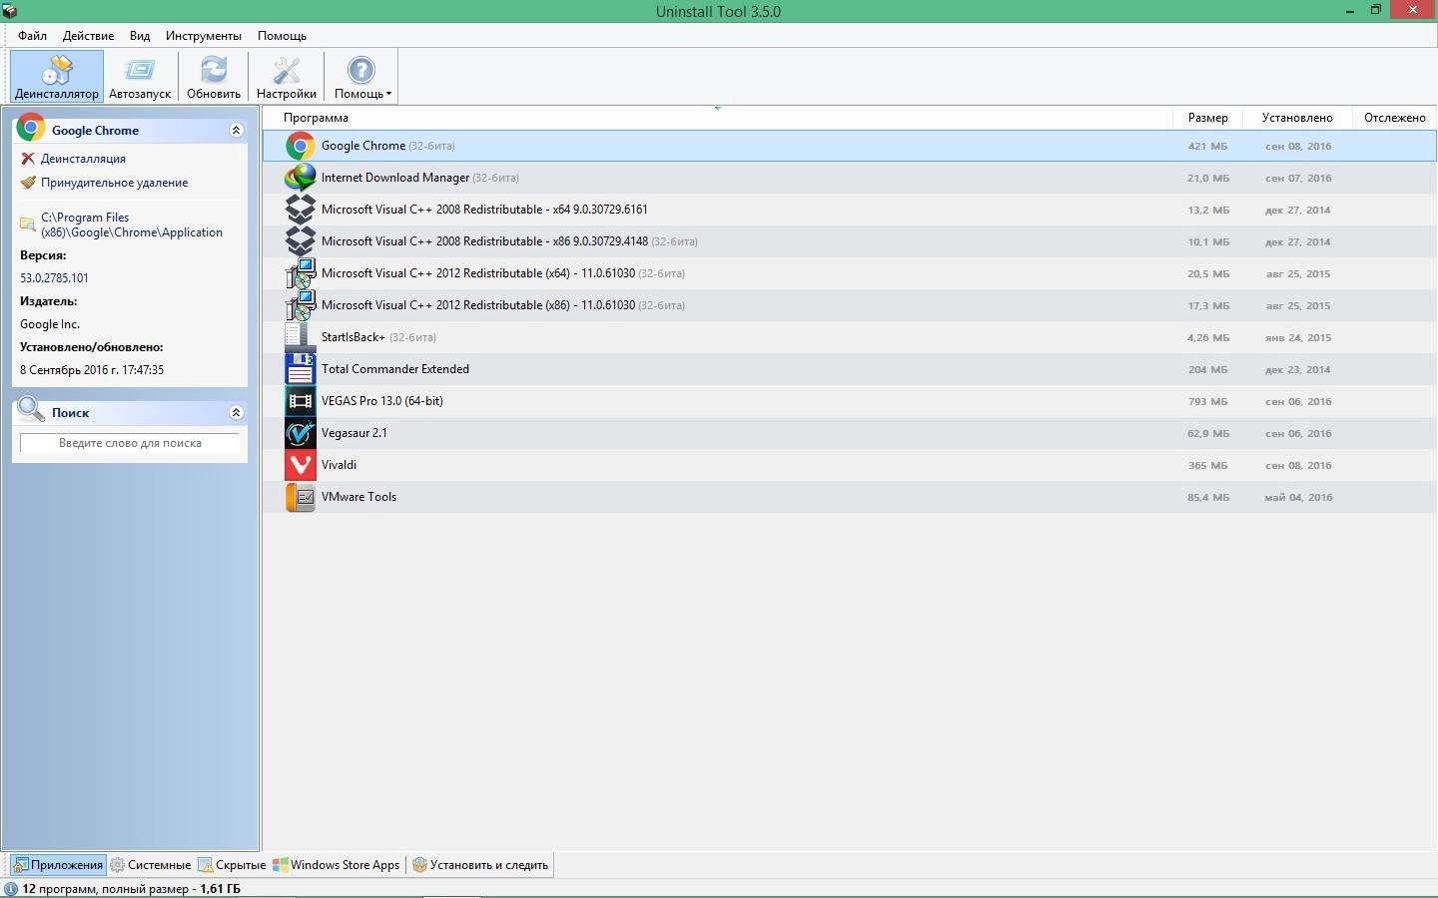Click the Internet Download Manager icon
The image size is (1438, 898).
[300, 178]
